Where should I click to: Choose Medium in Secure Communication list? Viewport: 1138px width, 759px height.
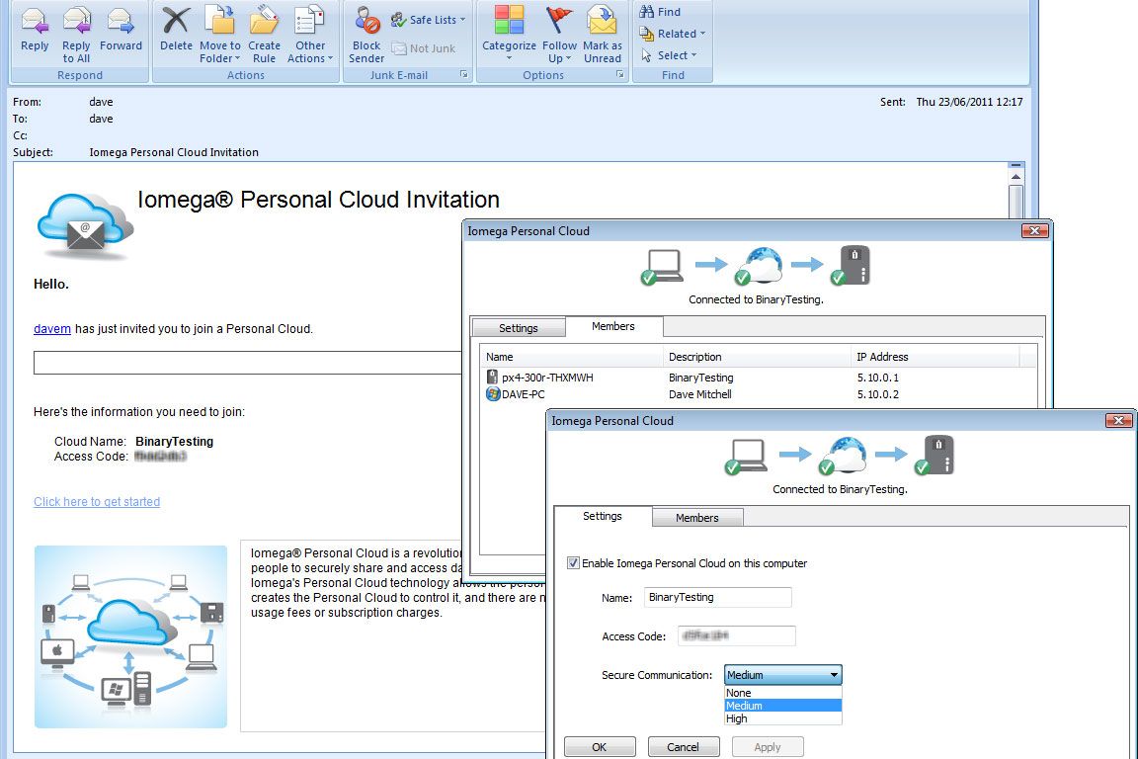point(783,706)
